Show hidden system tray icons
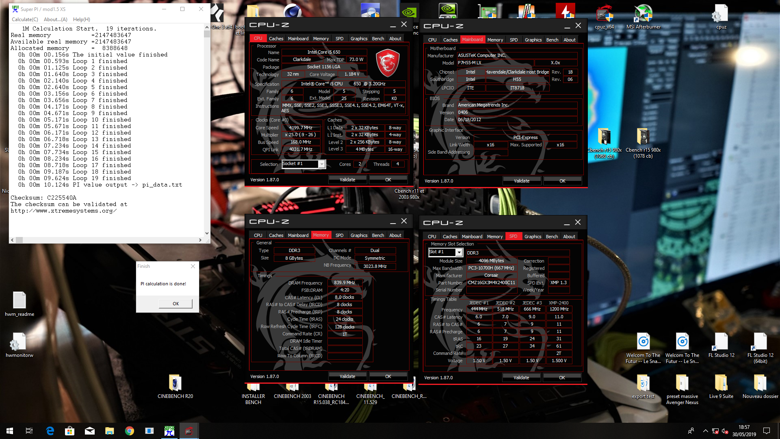Image resolution: width=780 pixels, height=439 pixels. tap(705, 431)
